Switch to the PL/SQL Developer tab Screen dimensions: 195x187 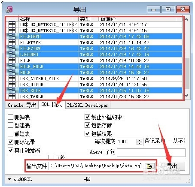[88, 105]
